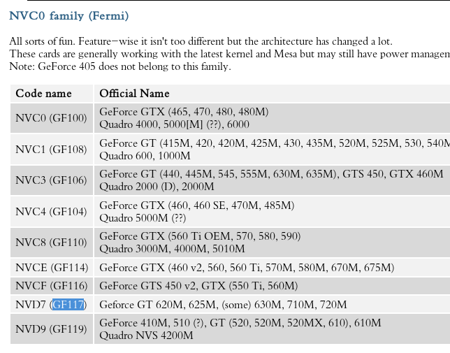Select the NVCF (GF116) code name cell
The width and height of the screenshot is (450, 353).
[51, 286]
